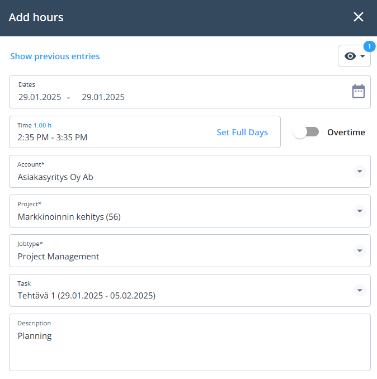Click the Description text area with Planning

click(190, 342)
